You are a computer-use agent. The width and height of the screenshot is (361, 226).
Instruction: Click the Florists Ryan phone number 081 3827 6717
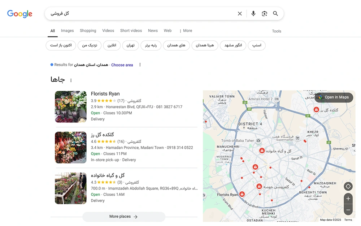point(169,107)
